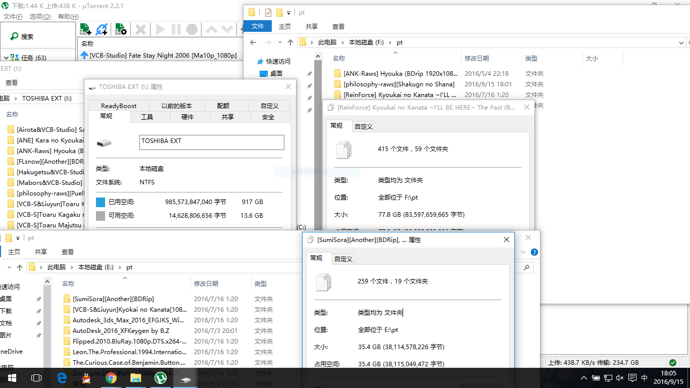Open the View tab in F:\pt explorer window
The image size is (690, 388).
338,26
